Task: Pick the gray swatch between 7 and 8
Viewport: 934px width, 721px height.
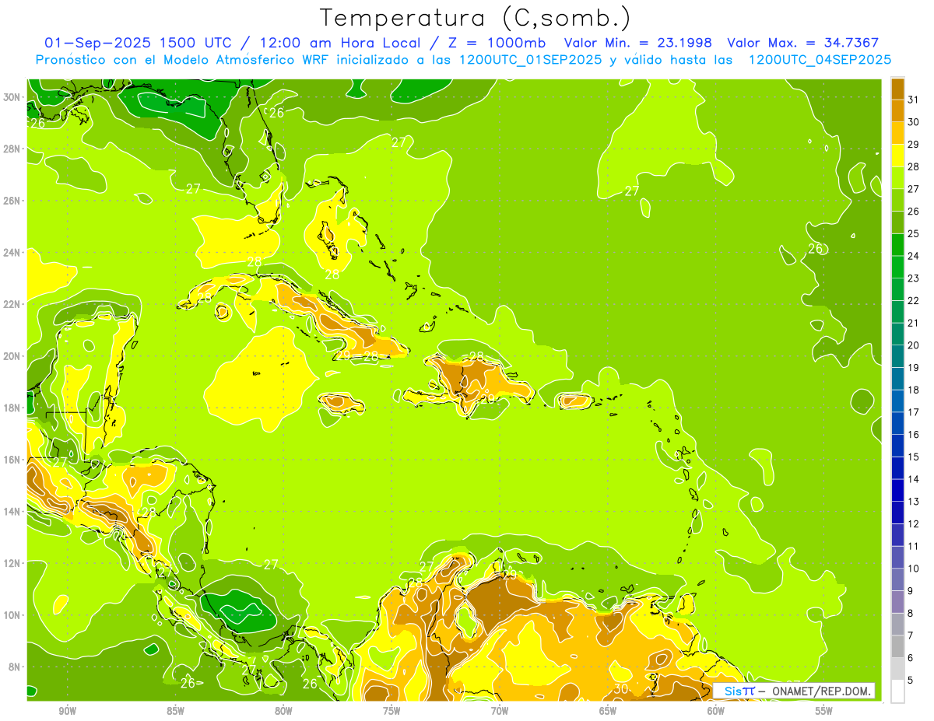Action: 897,624
